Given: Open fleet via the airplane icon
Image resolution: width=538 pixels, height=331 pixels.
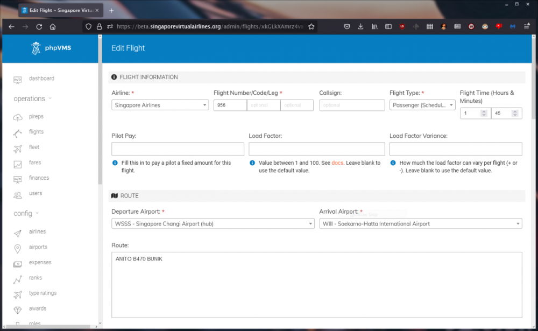Looking at the screenshot, I should pyautogui.click(x=18, y=147).
